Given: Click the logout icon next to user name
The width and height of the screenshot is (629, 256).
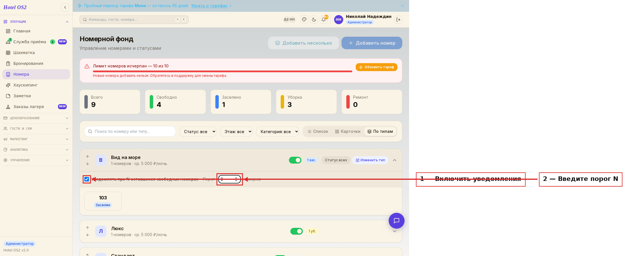Looking at the screenshot, I should pos(398,20).
